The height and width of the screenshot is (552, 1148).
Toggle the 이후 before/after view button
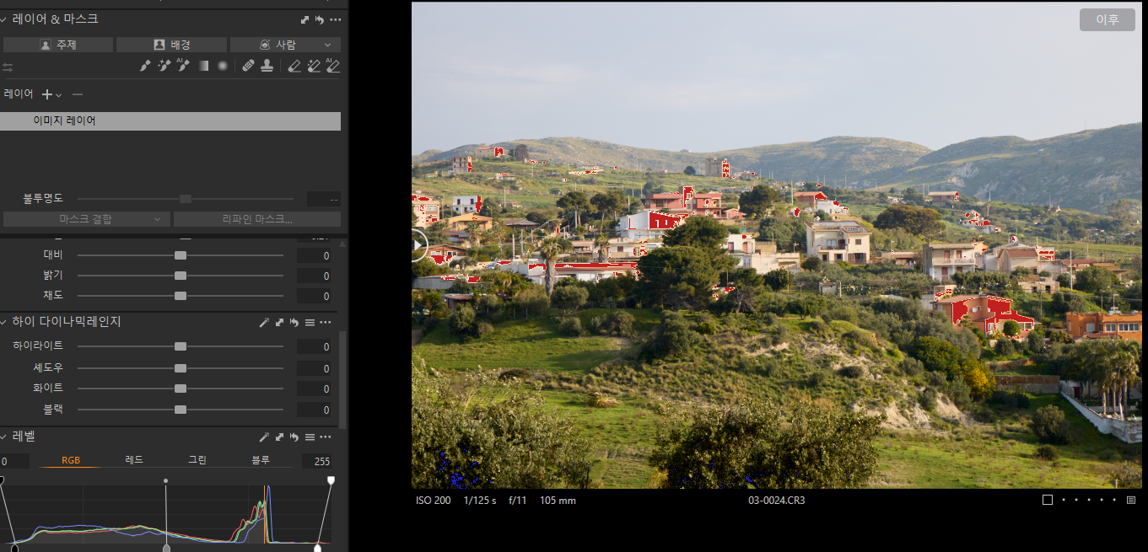1108,19
